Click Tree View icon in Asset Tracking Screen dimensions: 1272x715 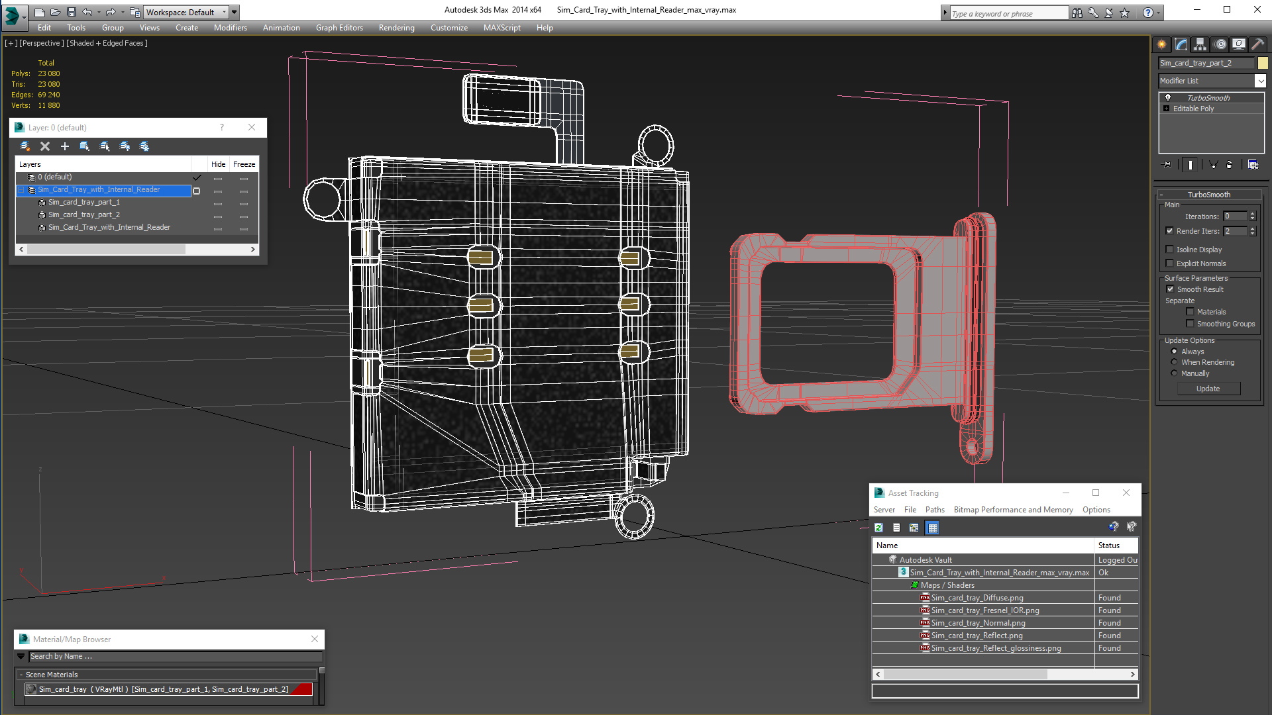click(x=914, y=528)
